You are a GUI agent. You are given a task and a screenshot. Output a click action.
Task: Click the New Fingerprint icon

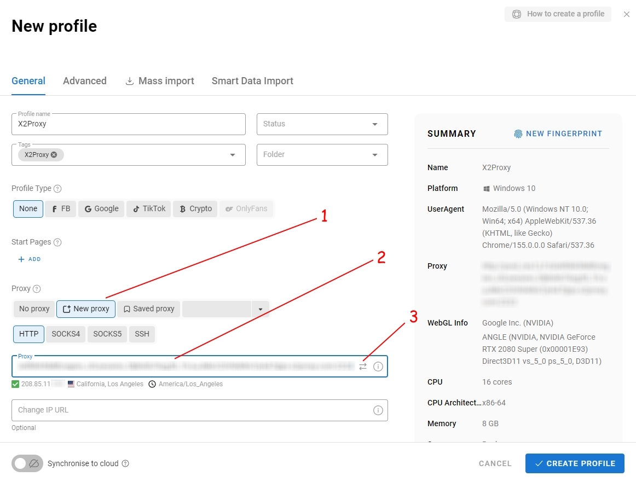click(x=518, y=134)
